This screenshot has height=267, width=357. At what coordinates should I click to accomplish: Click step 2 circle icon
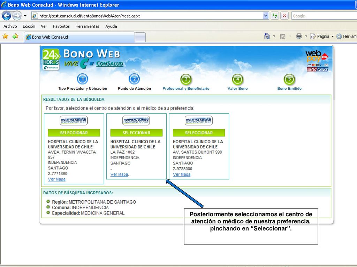tap(134, 79)
